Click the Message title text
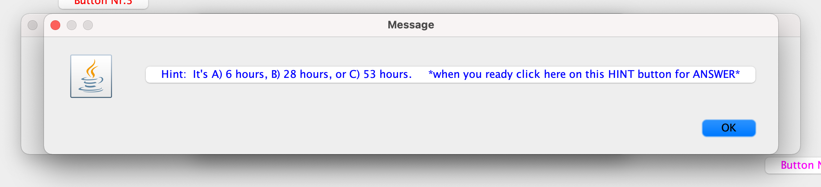The height and width of the screenshot is (187, 821). pos(411,25)
